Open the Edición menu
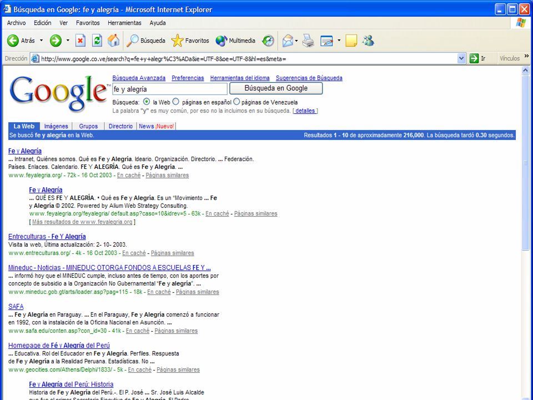 point(43,23)
